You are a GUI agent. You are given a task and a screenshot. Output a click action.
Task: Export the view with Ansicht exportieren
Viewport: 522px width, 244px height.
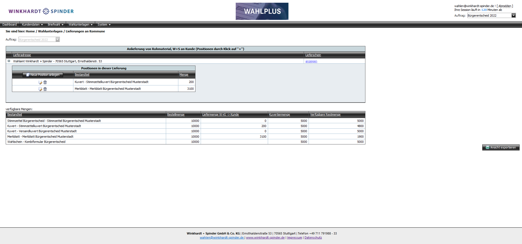pos(501,147)
